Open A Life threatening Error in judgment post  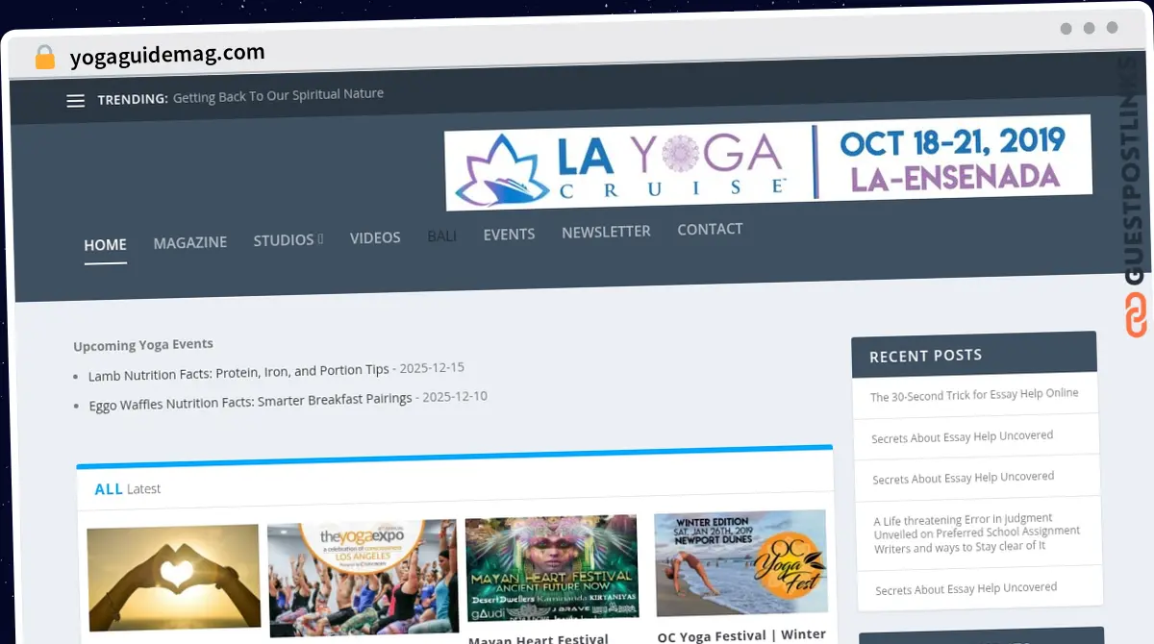coord(977,533)
